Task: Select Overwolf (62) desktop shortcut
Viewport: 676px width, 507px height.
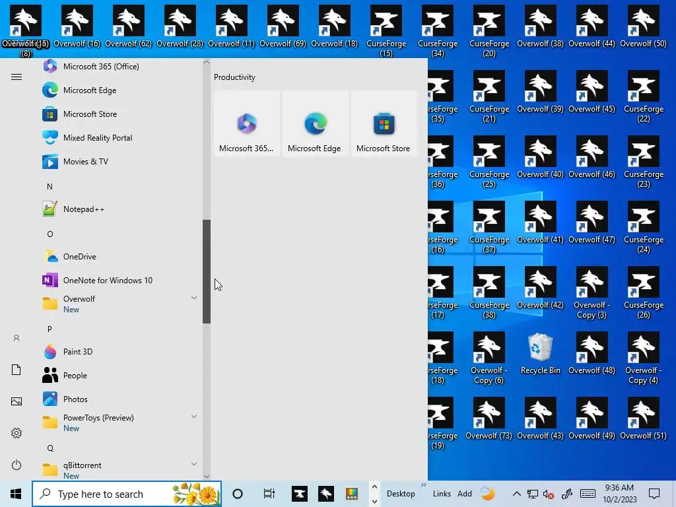Action: (x=129, y=26)
